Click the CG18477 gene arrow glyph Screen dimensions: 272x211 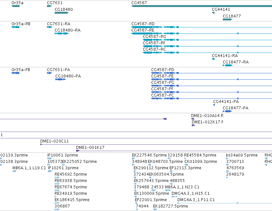coord(228,19)
